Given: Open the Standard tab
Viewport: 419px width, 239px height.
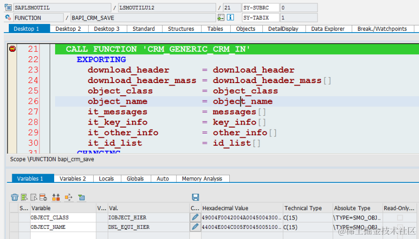Looking at the screenshot, I should tap(144, 29).
